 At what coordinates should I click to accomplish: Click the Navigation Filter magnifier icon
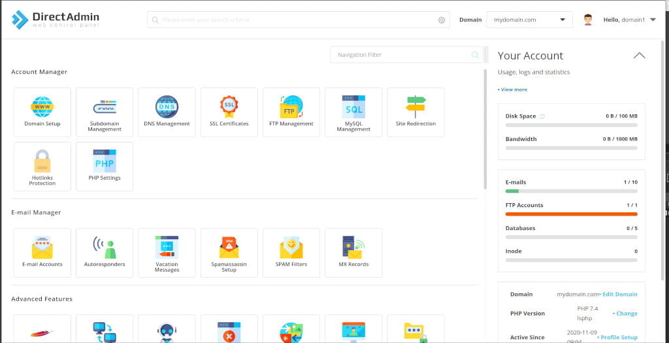475,55
